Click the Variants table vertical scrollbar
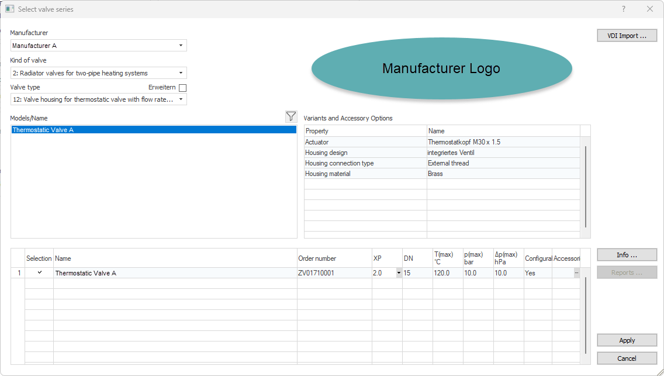Image resolution: width=664 pixels, height=376 pixels. 585,187
